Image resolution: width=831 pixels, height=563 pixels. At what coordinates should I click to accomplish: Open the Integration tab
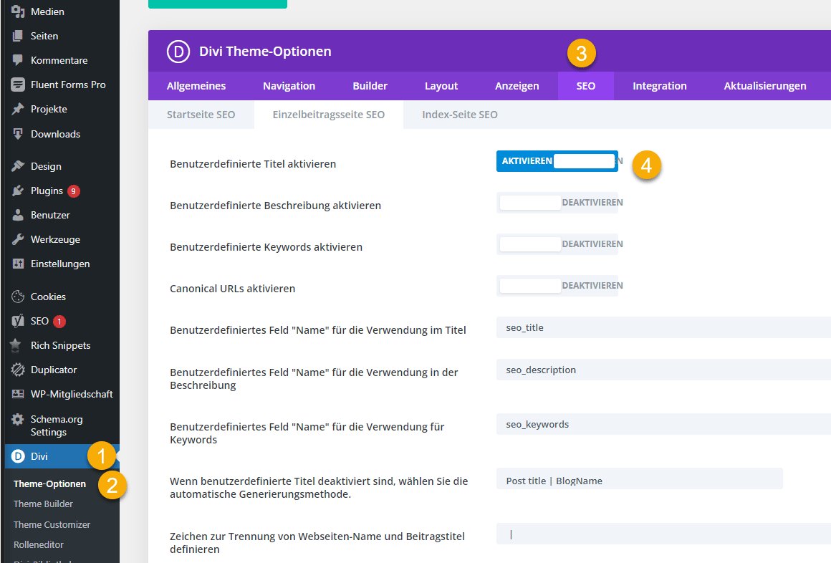click(659, 86)
